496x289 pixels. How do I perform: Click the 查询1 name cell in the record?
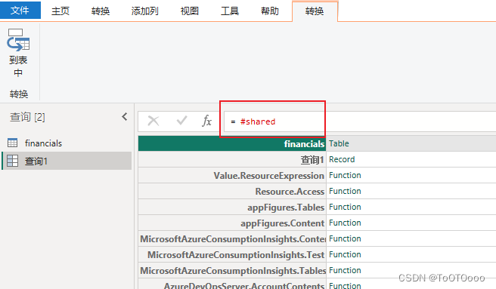coord(232,159)
